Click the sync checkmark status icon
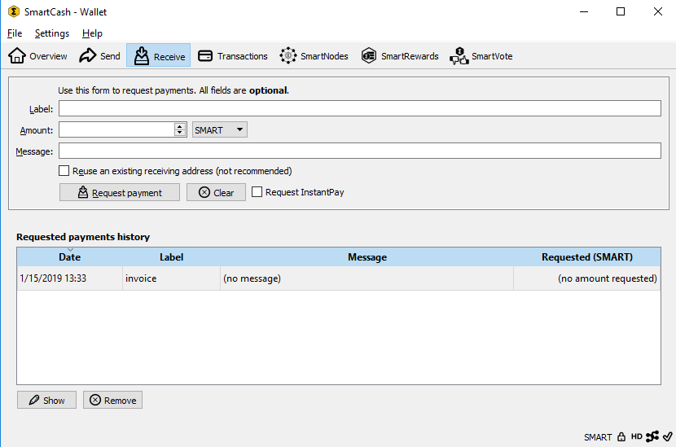 coord(667,436)
